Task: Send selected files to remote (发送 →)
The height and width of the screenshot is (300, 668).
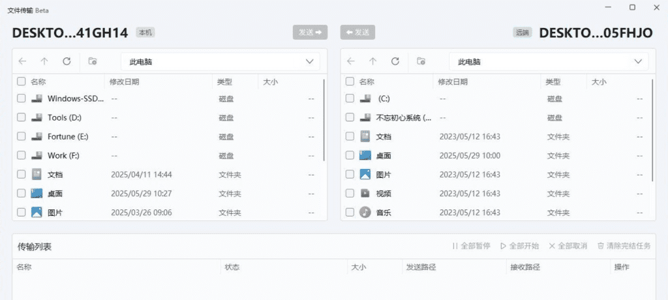Action: 310,33
